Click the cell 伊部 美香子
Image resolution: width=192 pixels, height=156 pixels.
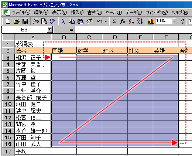pyautogui.click(x=33, y=64)
